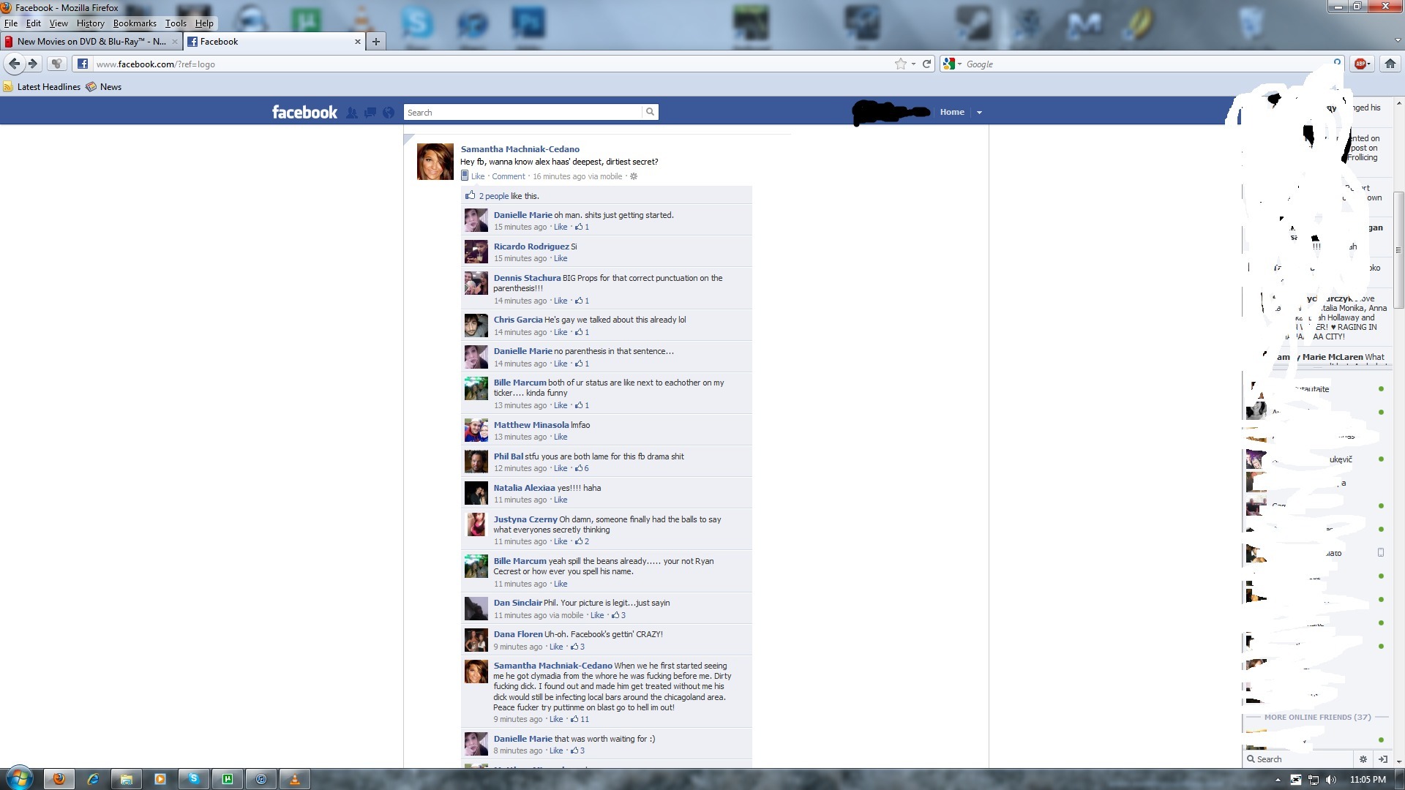The image size is (1405, 790).
Task: Click the '2 people' likes link
Action: click(493, 196)
